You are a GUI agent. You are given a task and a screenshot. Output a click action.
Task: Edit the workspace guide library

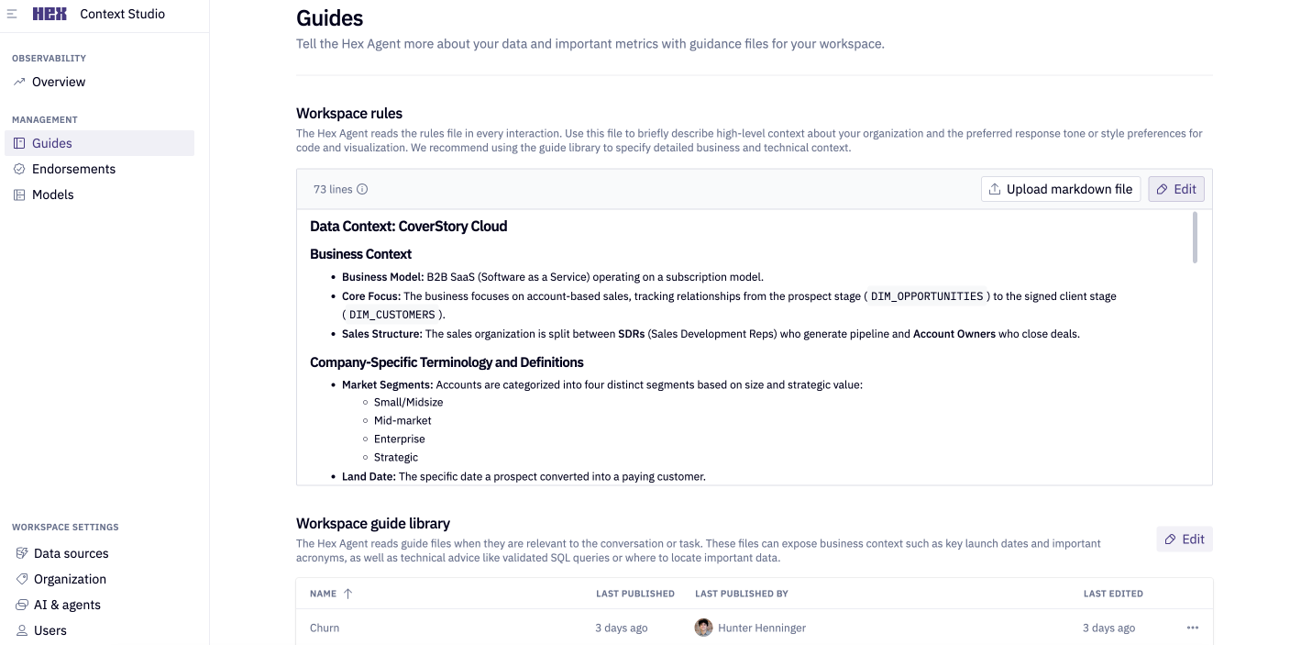(x=1185, y=539)
